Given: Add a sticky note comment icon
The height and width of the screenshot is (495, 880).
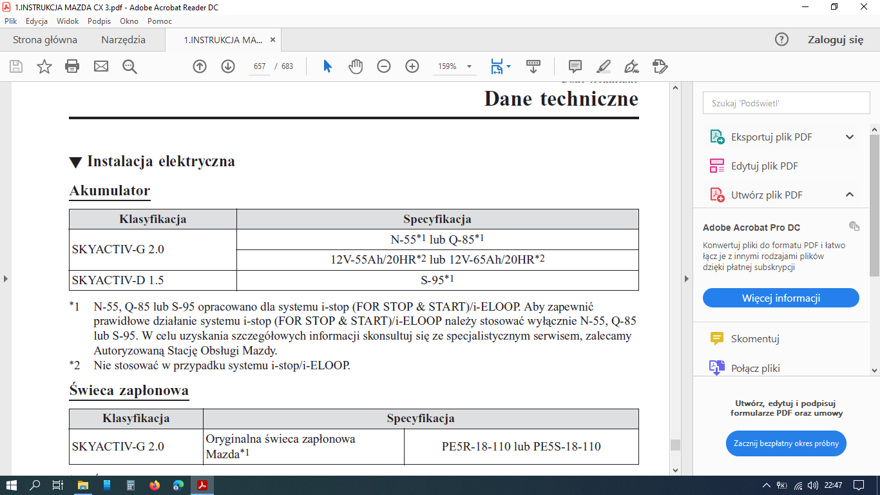Looking at the screenshot, I should (x=575, y=66).
